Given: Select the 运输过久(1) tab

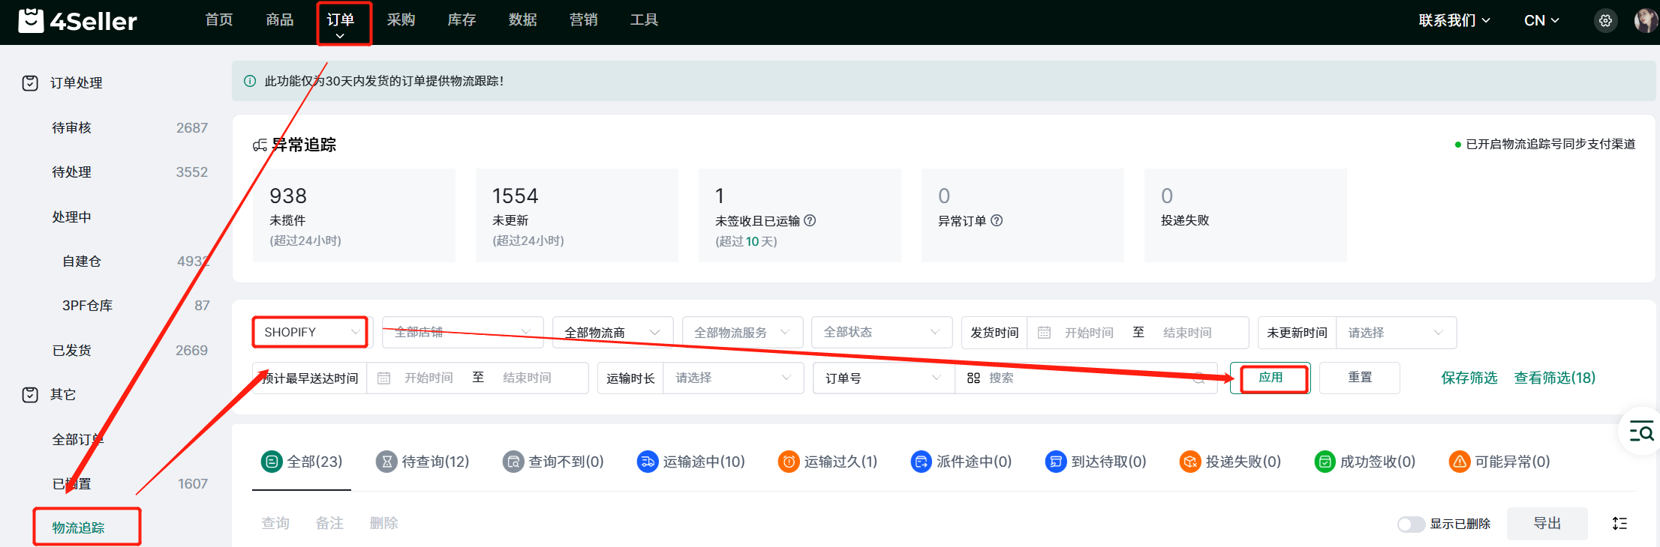Looking at the screenshot, I should click(x=828, y=462).
